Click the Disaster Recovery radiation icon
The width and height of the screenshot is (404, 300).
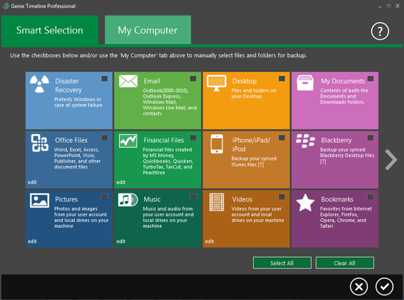click(x=39, y=84)
